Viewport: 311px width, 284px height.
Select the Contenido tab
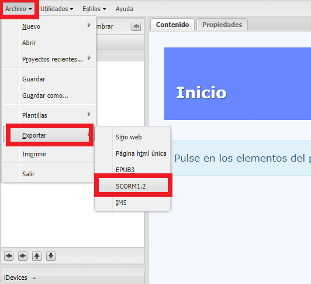tap(172, 25)
